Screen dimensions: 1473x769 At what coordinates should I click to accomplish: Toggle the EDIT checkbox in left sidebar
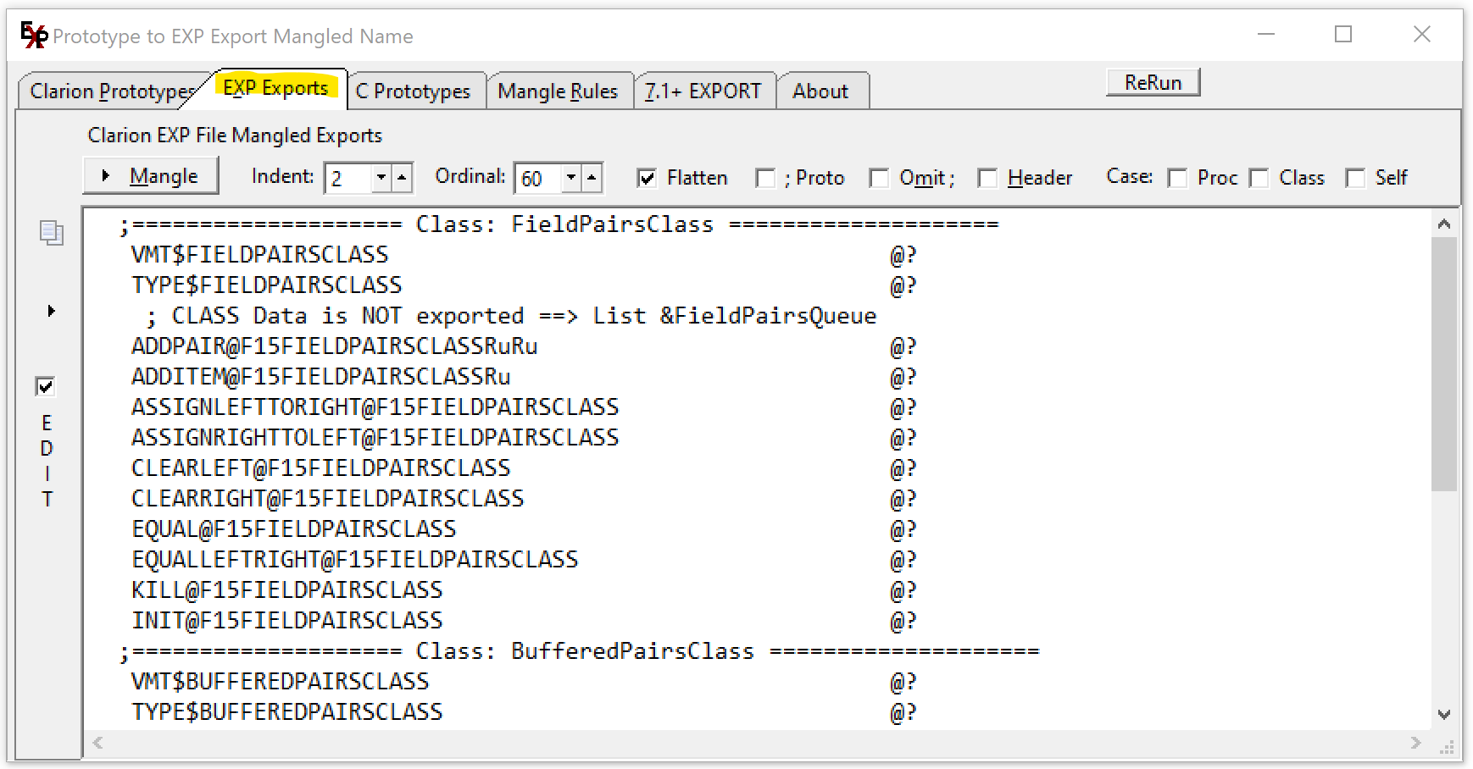[46, 386]
